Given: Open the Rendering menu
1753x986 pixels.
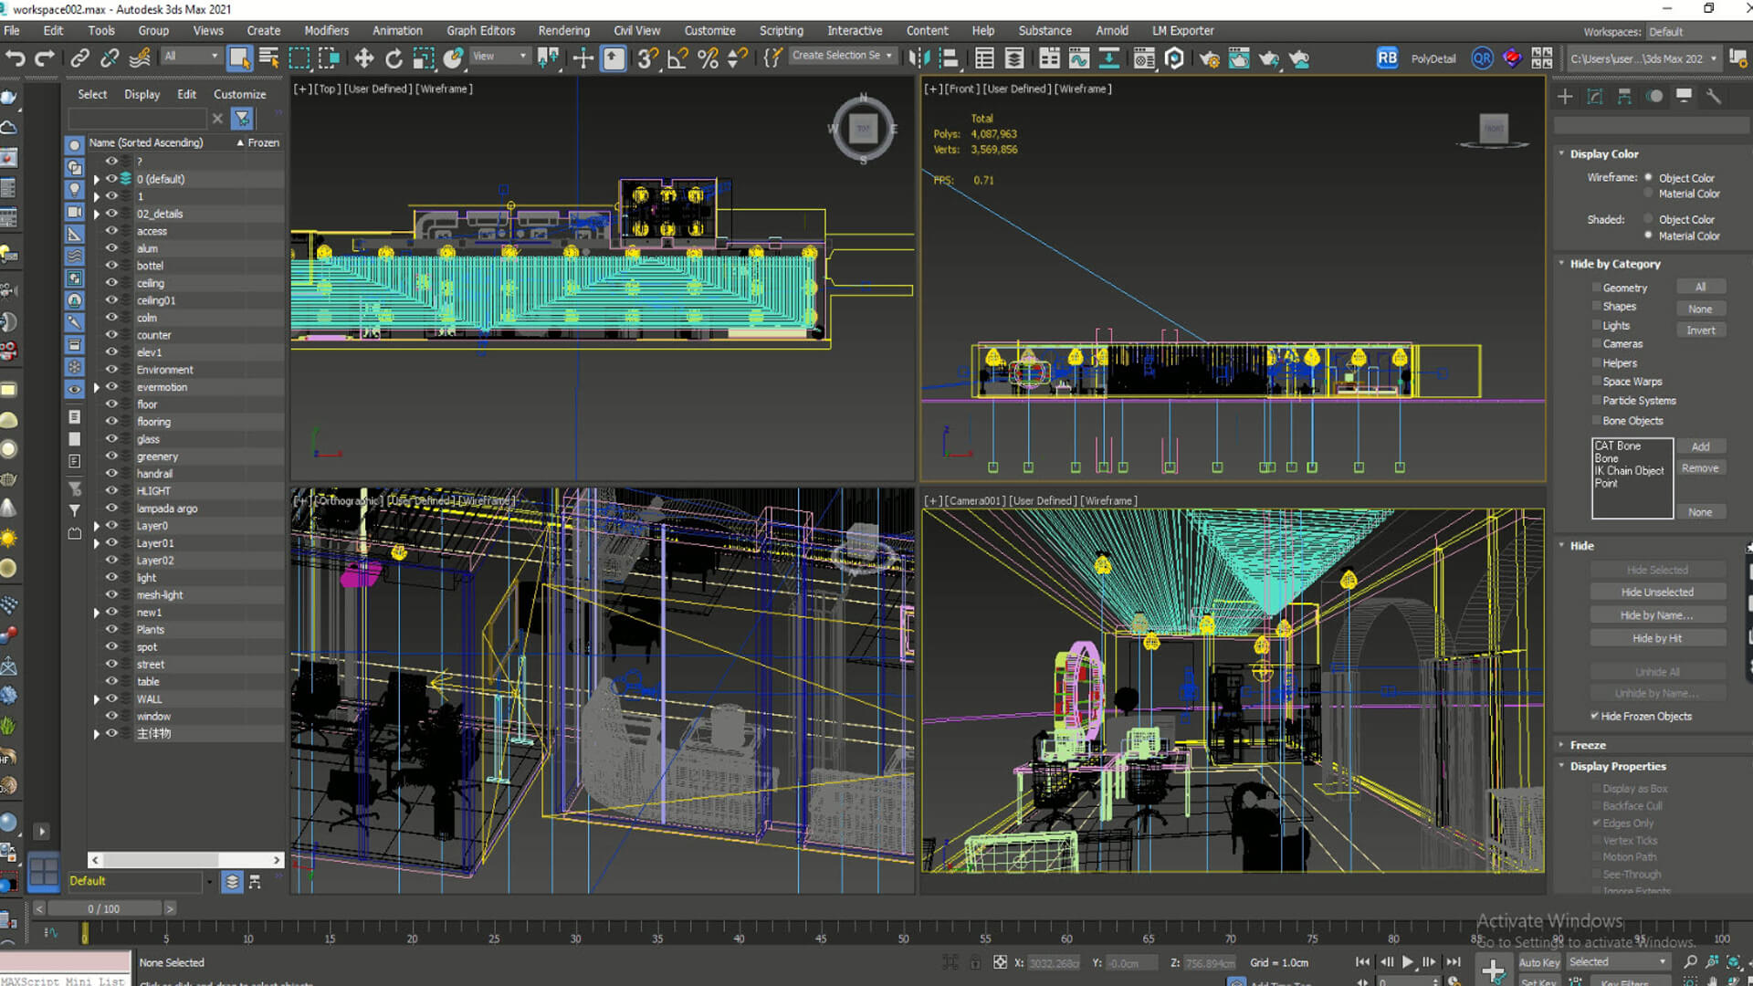Looking at the screenshot, I should 563,30.
